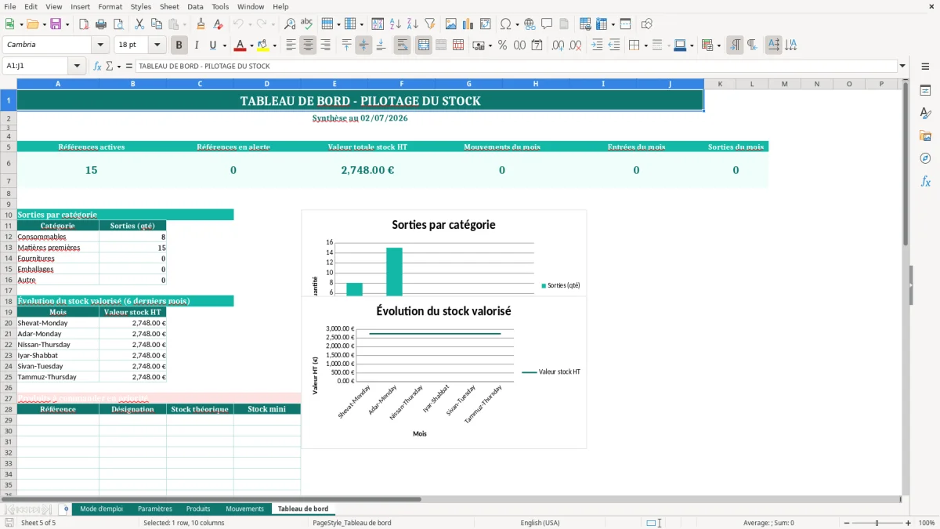Click the Sidebar Settings button

click(925, 67)
